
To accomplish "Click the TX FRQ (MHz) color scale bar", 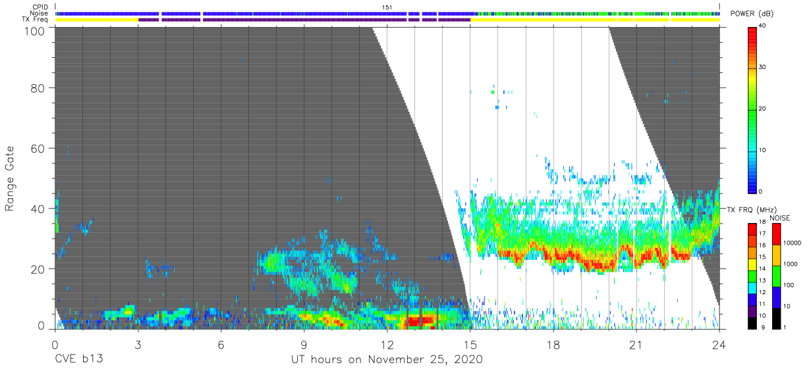I will pyautogui.click(x=752, y=276).
